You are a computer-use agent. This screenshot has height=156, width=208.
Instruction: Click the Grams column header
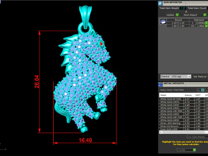point(189,95)
